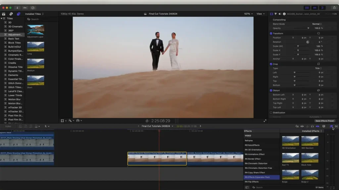Select the Bad TV effect thumbnail
The height and width of the screenshot is (190, 339).
coord(290,158)
